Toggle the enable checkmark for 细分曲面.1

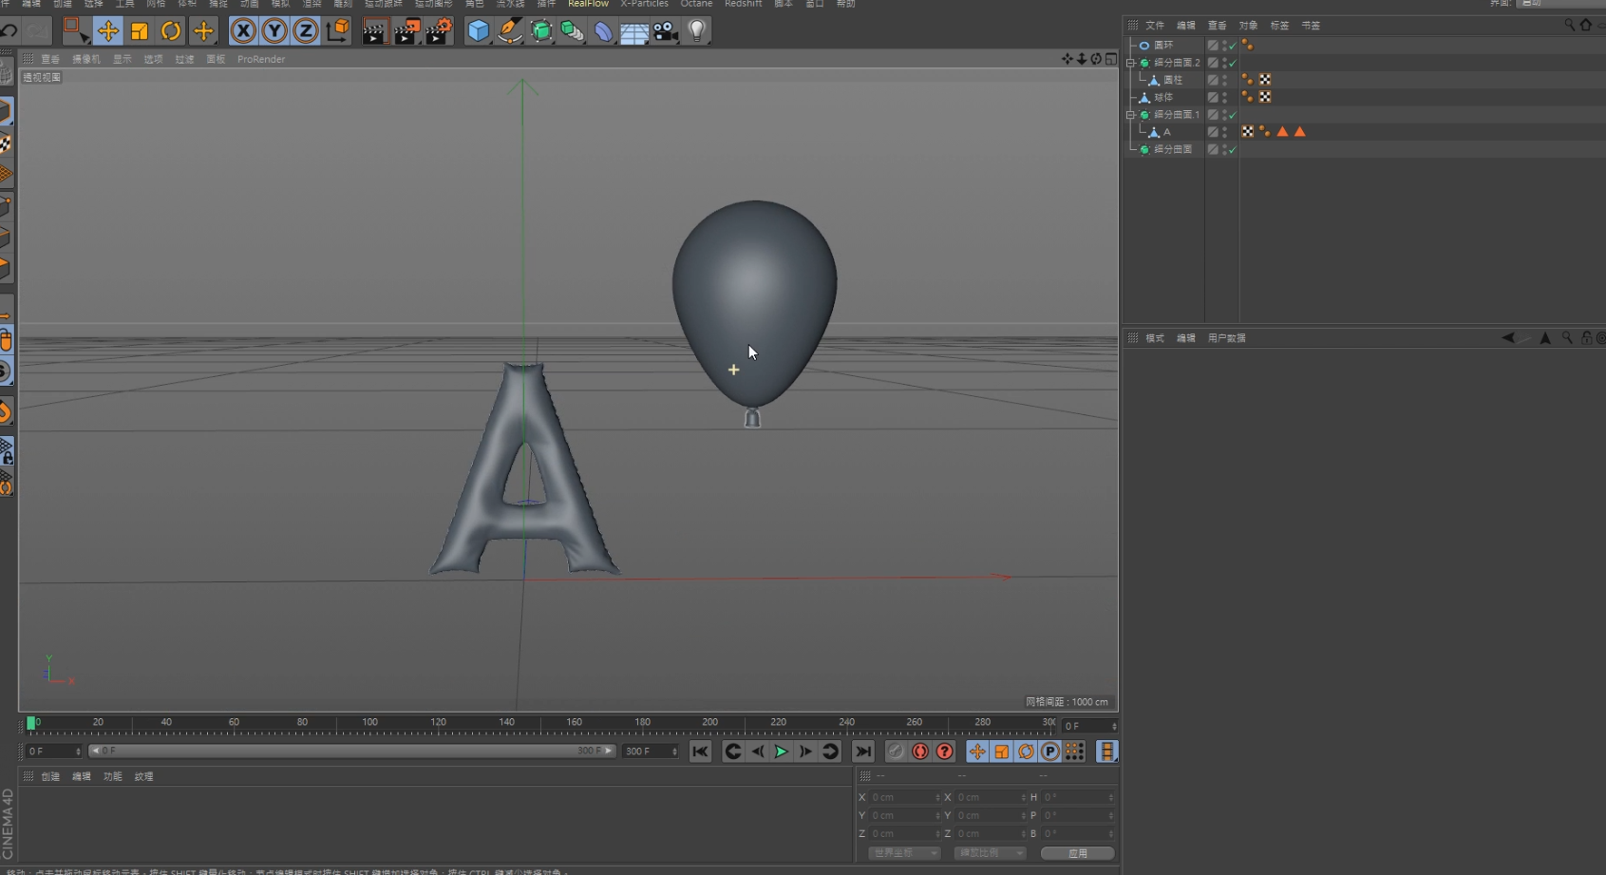1232,115
